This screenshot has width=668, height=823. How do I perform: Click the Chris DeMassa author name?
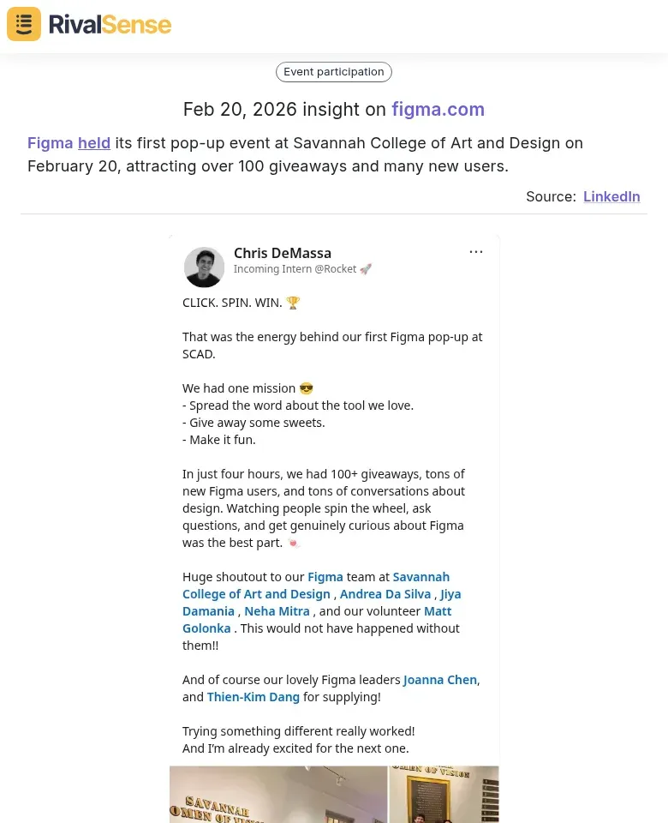pyautogui.click(x=283, y=253)
